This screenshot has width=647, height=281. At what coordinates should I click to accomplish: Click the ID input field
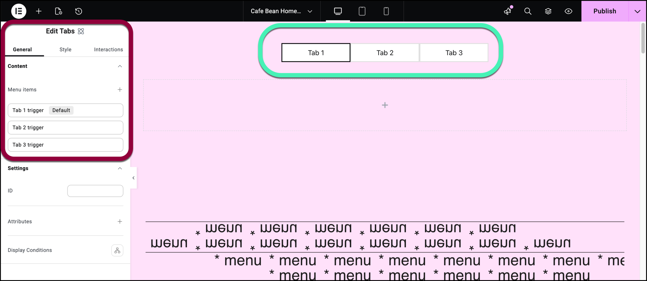95,191
